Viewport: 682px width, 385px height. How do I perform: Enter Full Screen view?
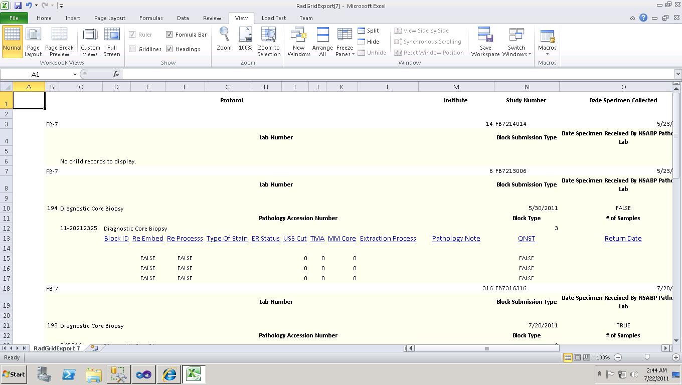coord(112,42)
